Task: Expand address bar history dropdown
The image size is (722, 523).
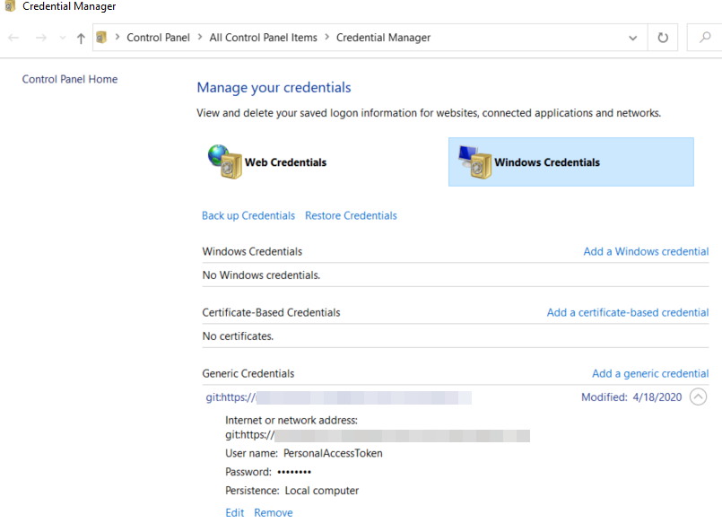Action: [633, 38]
